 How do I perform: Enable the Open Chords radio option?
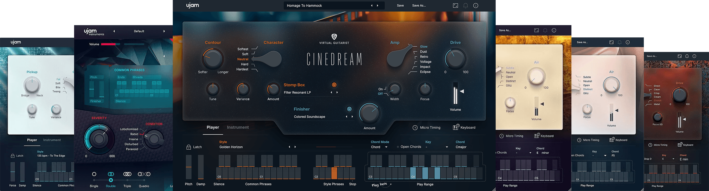pos(398,147)
